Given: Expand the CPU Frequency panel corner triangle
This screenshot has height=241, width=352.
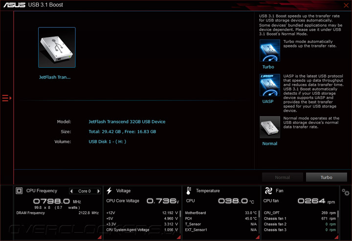Looking at the screenshot, I should 99,237.
